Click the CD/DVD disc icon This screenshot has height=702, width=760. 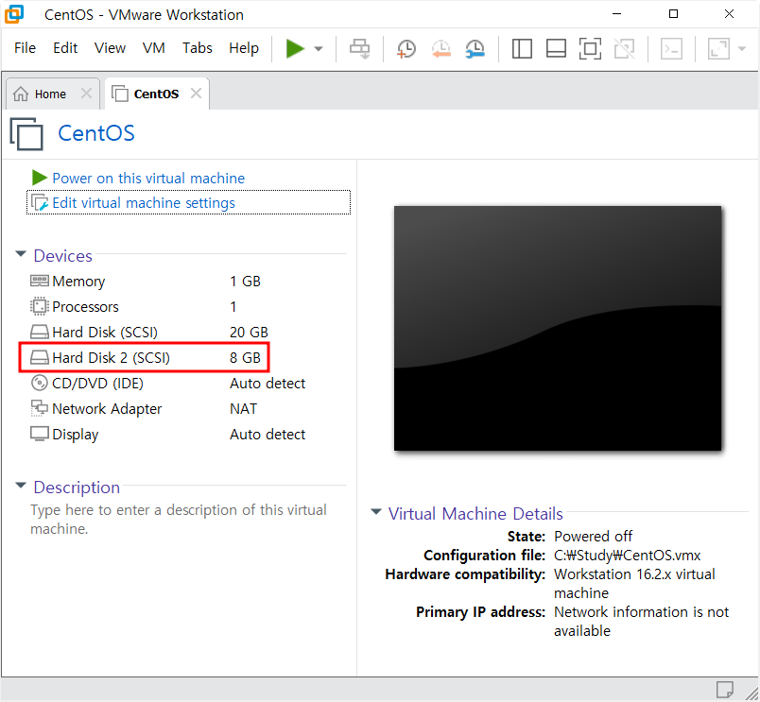pos(40,383)
